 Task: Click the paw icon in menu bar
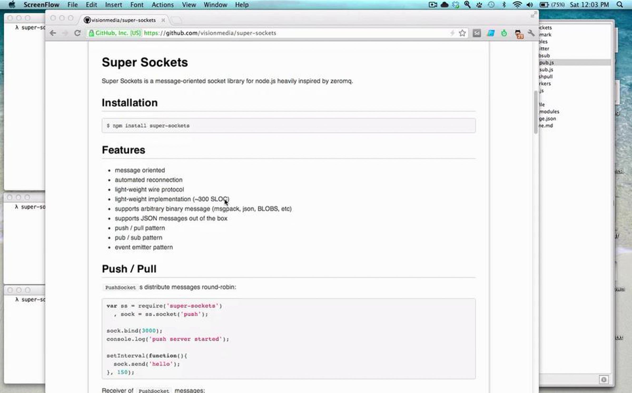pos(479,5)
